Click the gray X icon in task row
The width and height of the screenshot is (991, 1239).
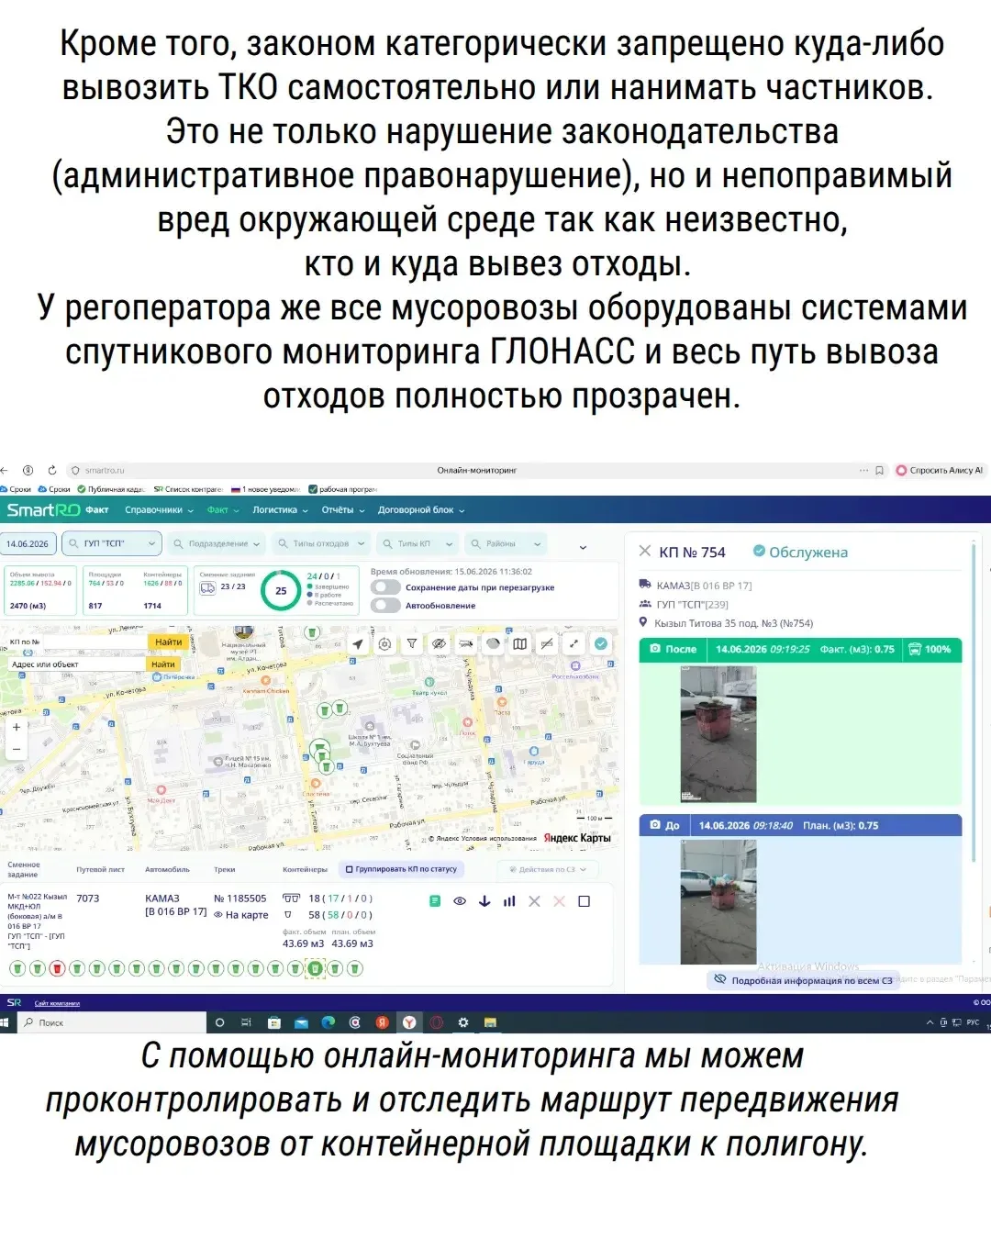pos(534,901)
